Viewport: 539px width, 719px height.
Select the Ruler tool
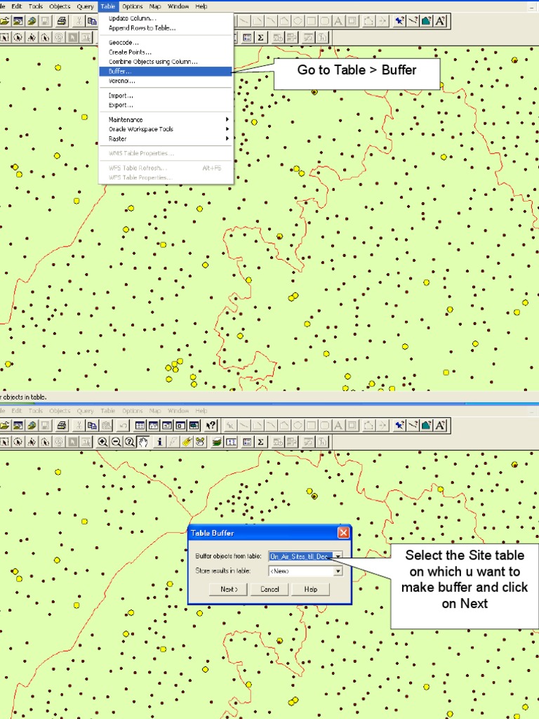231,442
